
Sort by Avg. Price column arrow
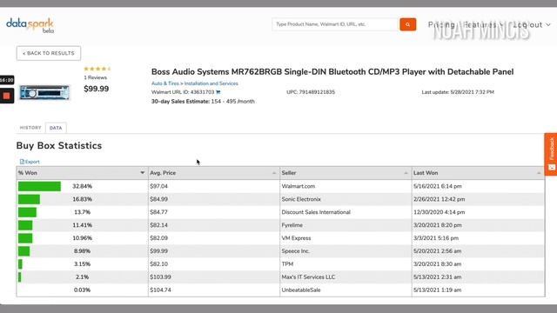[274, 173]
